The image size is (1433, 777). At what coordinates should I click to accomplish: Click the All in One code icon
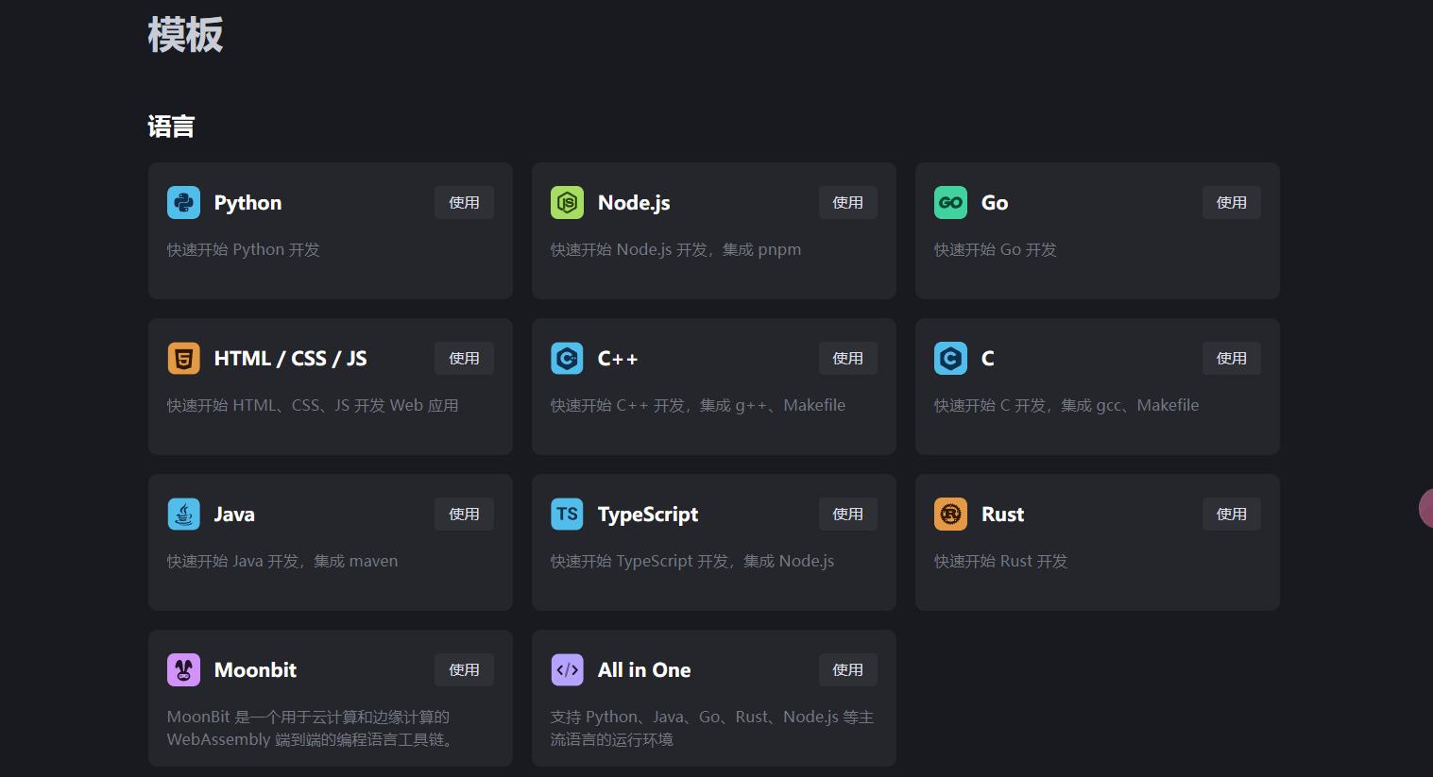pos(567,669)
